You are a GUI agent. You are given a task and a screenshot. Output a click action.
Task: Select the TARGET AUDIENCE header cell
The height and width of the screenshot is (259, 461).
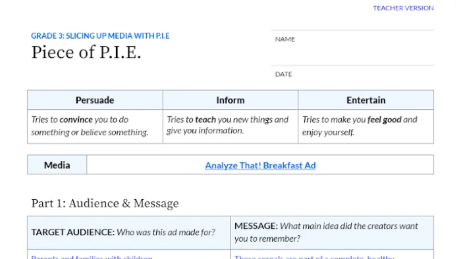tap(129, 233)
